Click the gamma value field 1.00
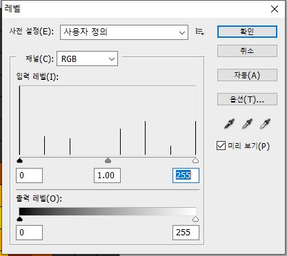Viewport: 287px width, 256px height. point(107,175)
